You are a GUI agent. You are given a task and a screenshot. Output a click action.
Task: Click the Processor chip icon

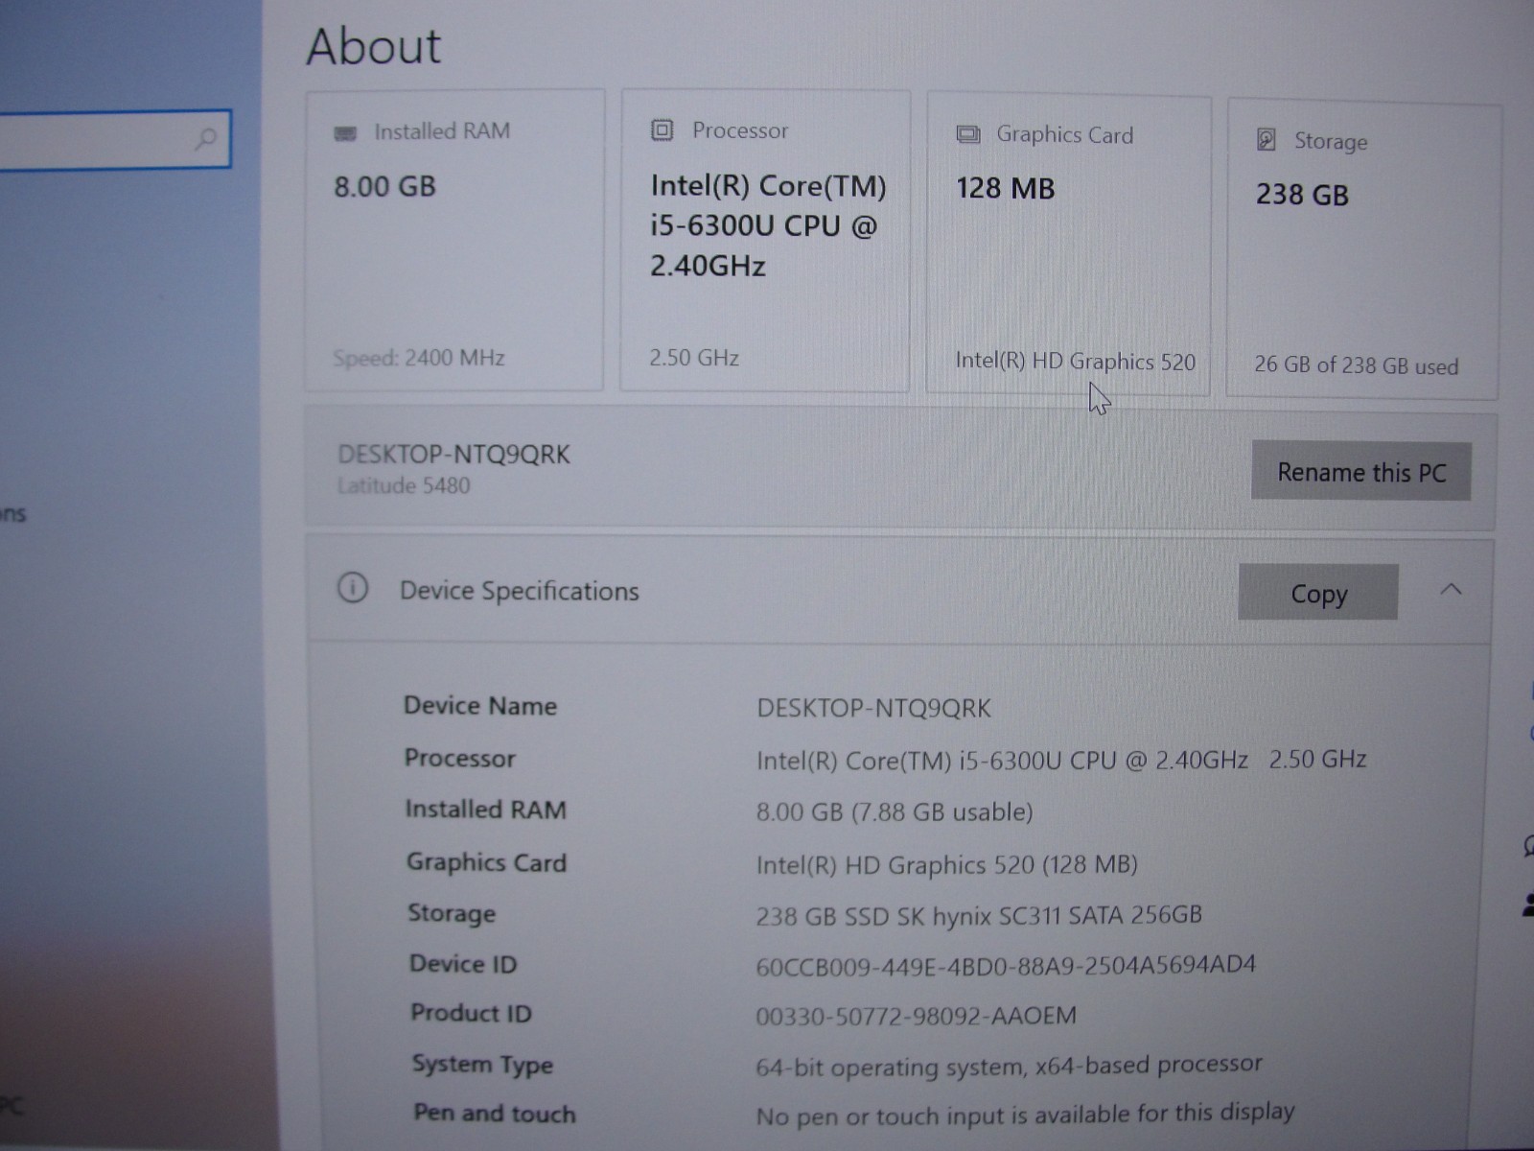click(662, 129)
